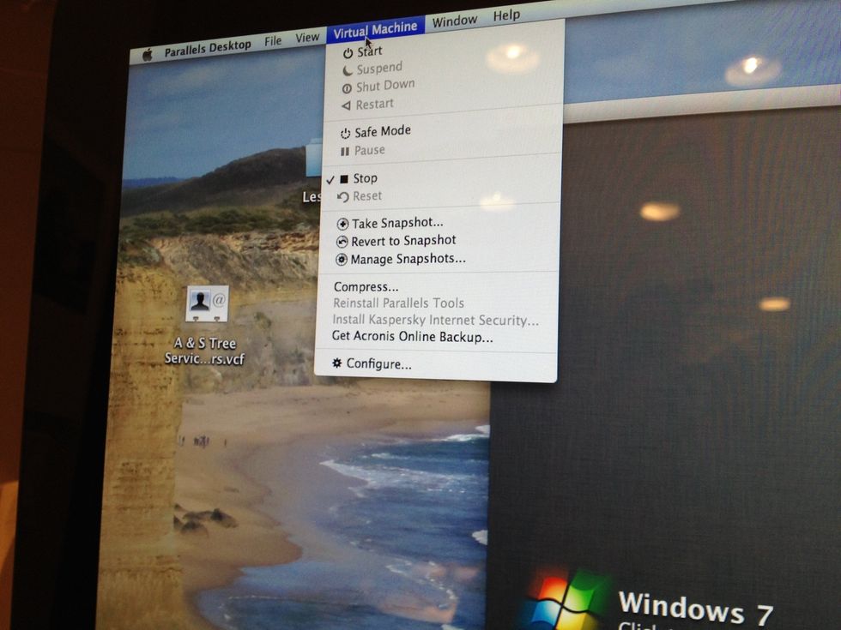The height and width of the screenshot is (630, 841).
Task: Click the checkmark next to Stop
Action: pyautogui.click(x=330, y=181)
